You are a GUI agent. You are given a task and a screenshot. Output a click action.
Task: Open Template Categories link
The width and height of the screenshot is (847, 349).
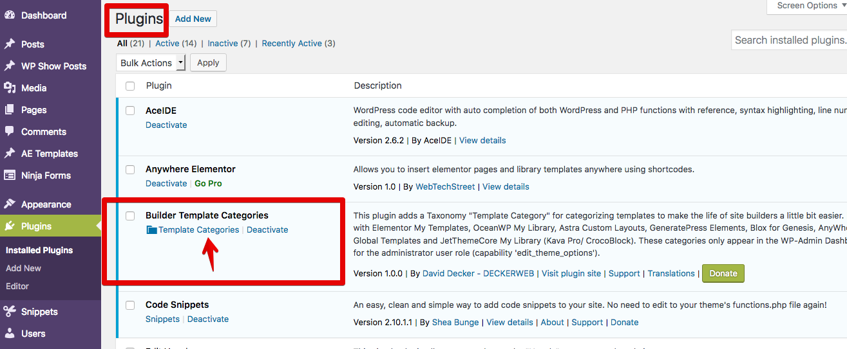[x=198, y=229]
